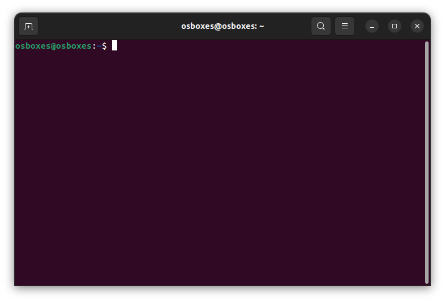The height and width of the screenshot is (302, 445).
Task: Click the colon in the shell prompt
Action: pos(94,46)
